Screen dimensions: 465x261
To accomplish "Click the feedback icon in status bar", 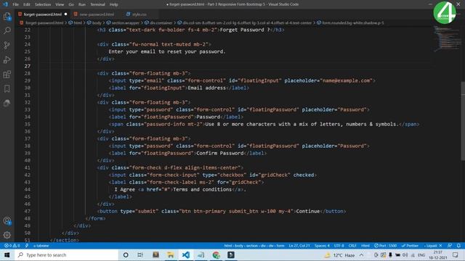I will [x=450, y=246].
